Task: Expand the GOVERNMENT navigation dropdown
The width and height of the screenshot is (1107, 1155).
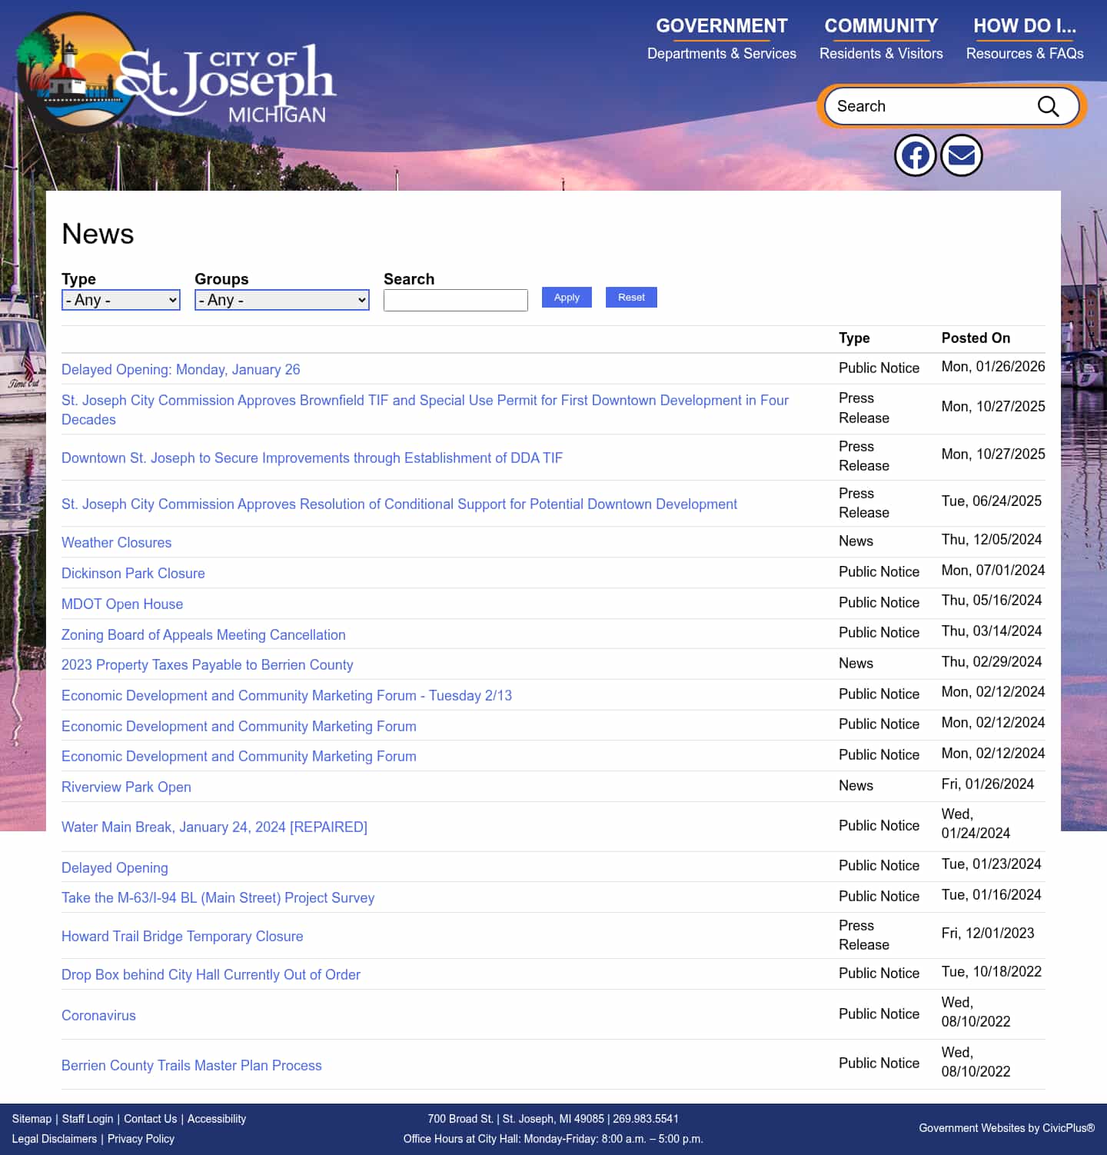Action: pos(720,25)
